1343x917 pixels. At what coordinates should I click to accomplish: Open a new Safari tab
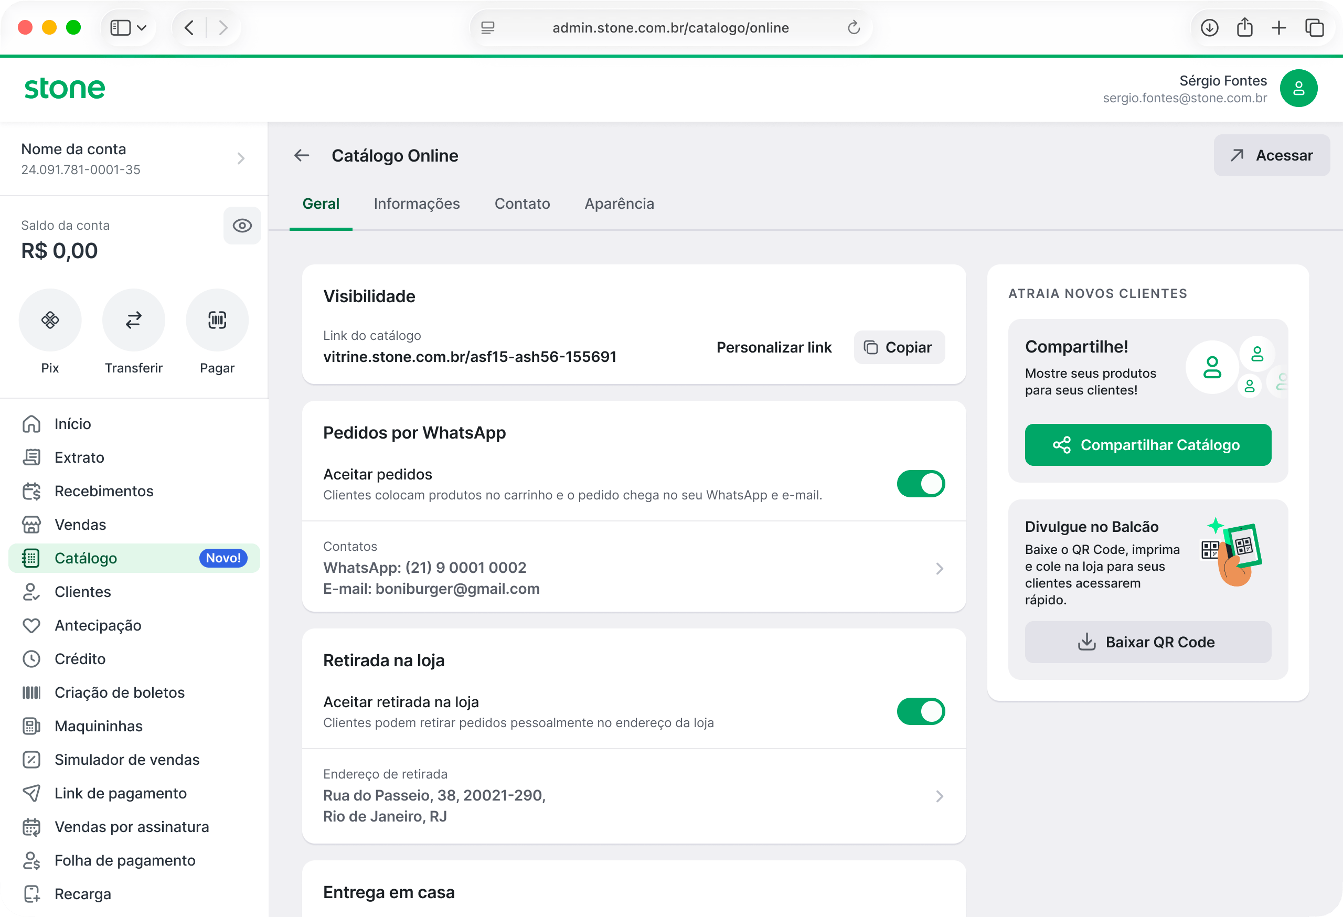click(1279, 27)
